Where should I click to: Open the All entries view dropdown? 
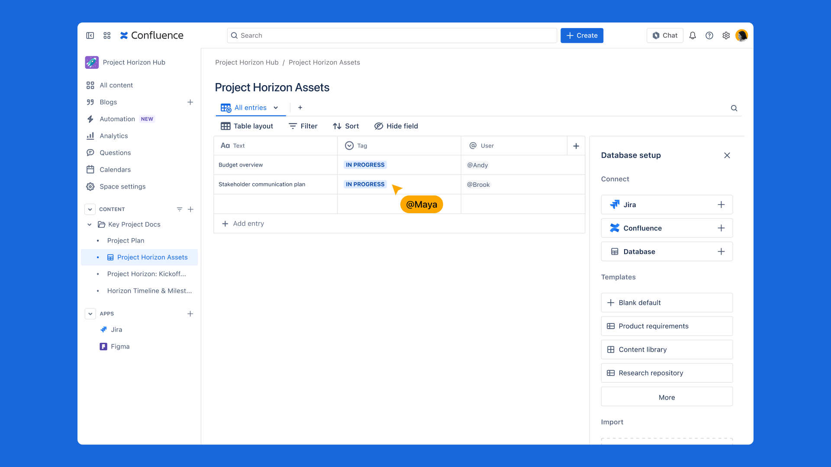pos(276,108)
